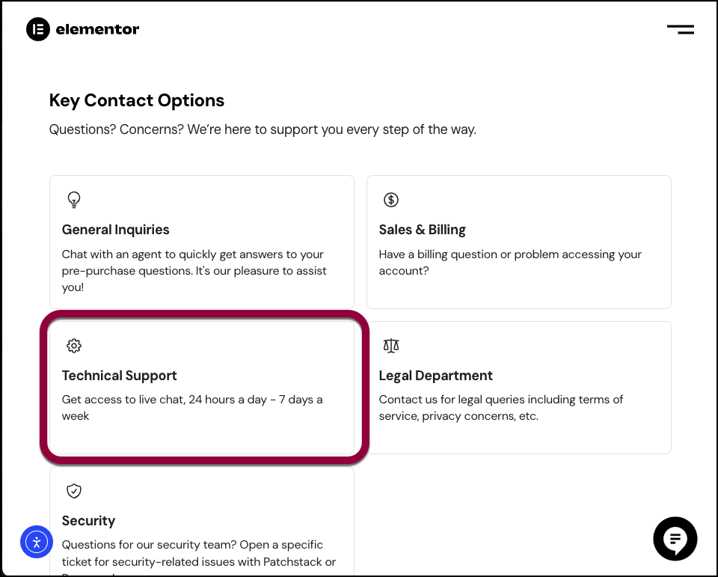The height and width of the screenshot is (577, 718).
Task: Open the live chat bubble
Action: pyautogui.click(x=675, y=538)
